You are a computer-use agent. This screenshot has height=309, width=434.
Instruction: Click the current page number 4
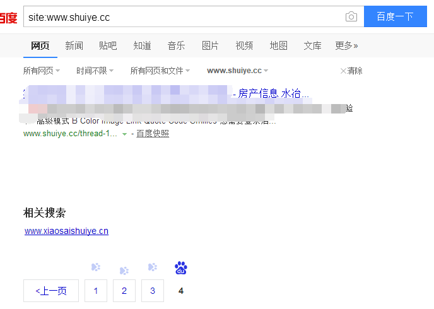pyautogui.click(x=181, y=291)
